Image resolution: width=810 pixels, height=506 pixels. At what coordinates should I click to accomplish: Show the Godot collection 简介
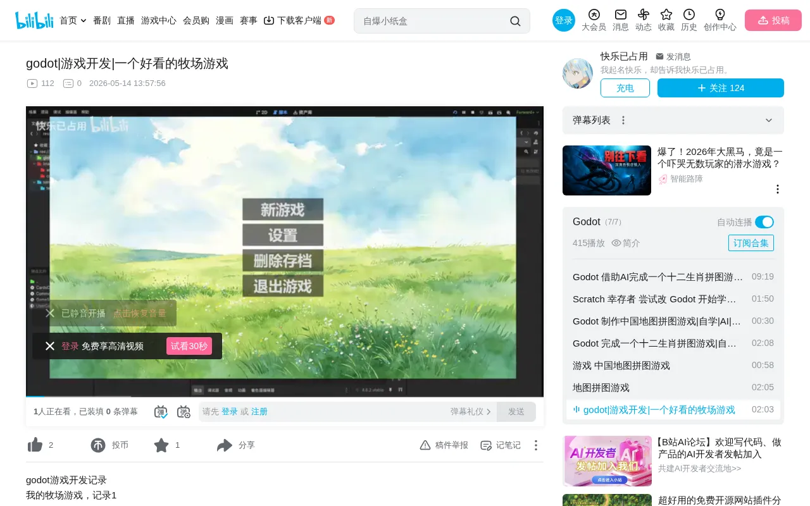(x=625, y=243)
